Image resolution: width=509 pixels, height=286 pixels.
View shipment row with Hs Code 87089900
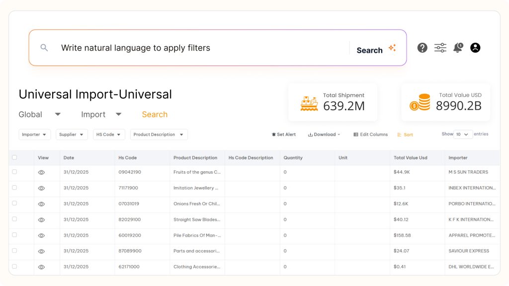tap(41, 251)
